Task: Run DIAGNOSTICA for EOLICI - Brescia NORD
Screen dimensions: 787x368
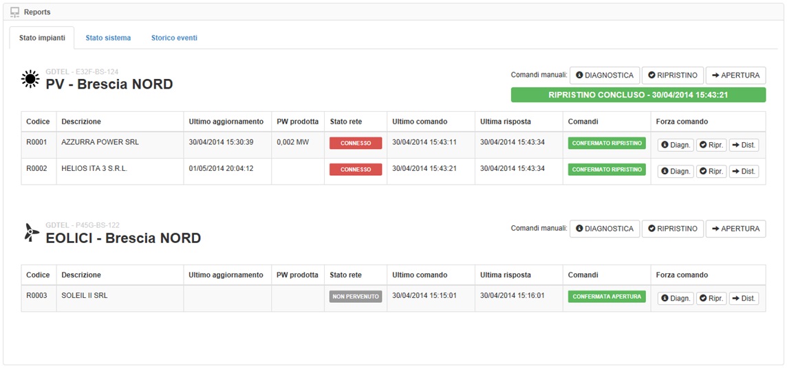Action: (x=604, y=229)
